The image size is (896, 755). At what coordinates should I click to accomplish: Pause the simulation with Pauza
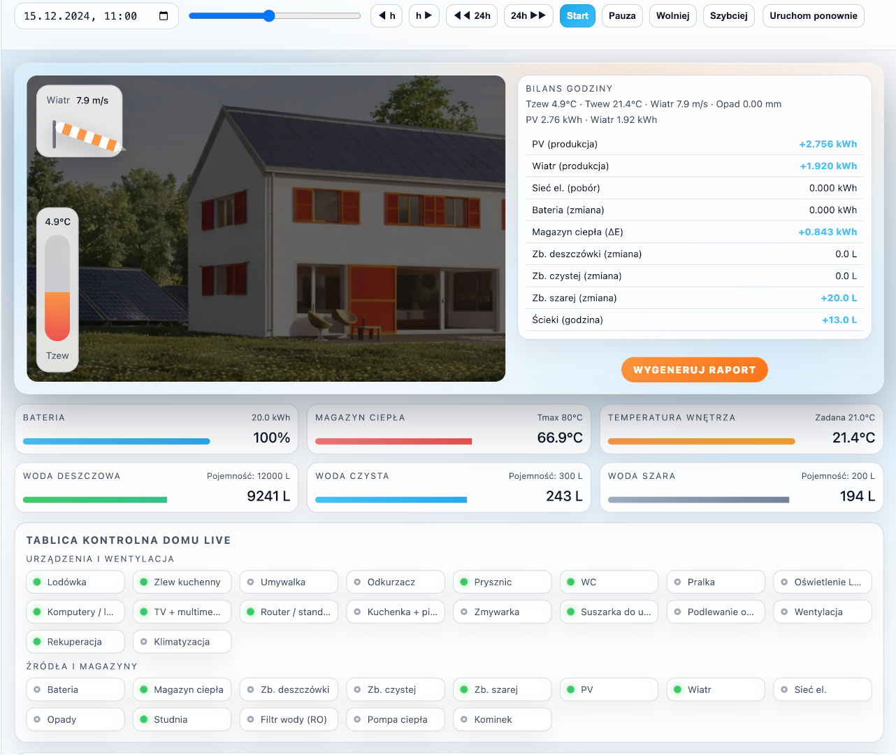coord(621,15)
